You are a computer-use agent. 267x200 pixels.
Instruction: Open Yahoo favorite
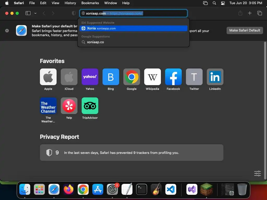click(x=90, y=77)
